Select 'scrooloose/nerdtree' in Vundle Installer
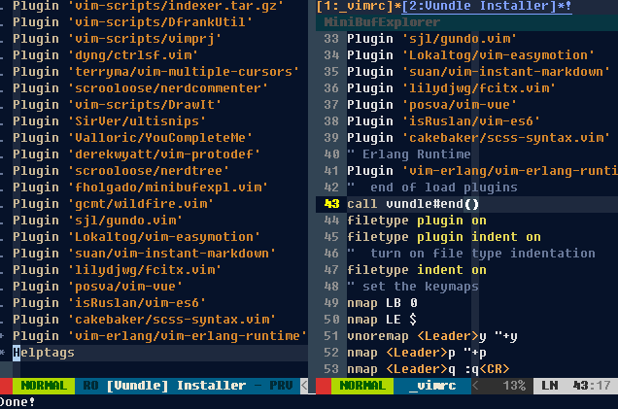Screen dimensions: 618x409 [149, 171]
